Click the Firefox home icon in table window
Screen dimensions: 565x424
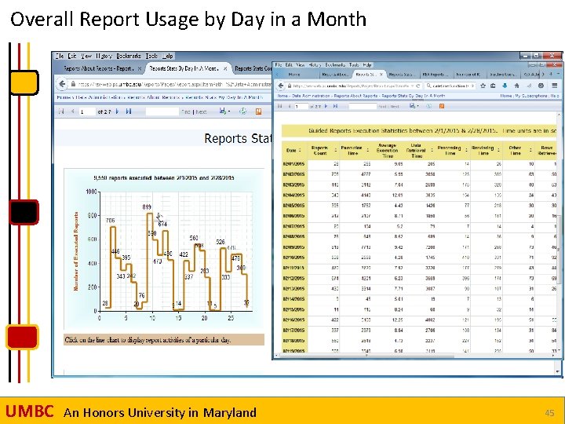516,86
